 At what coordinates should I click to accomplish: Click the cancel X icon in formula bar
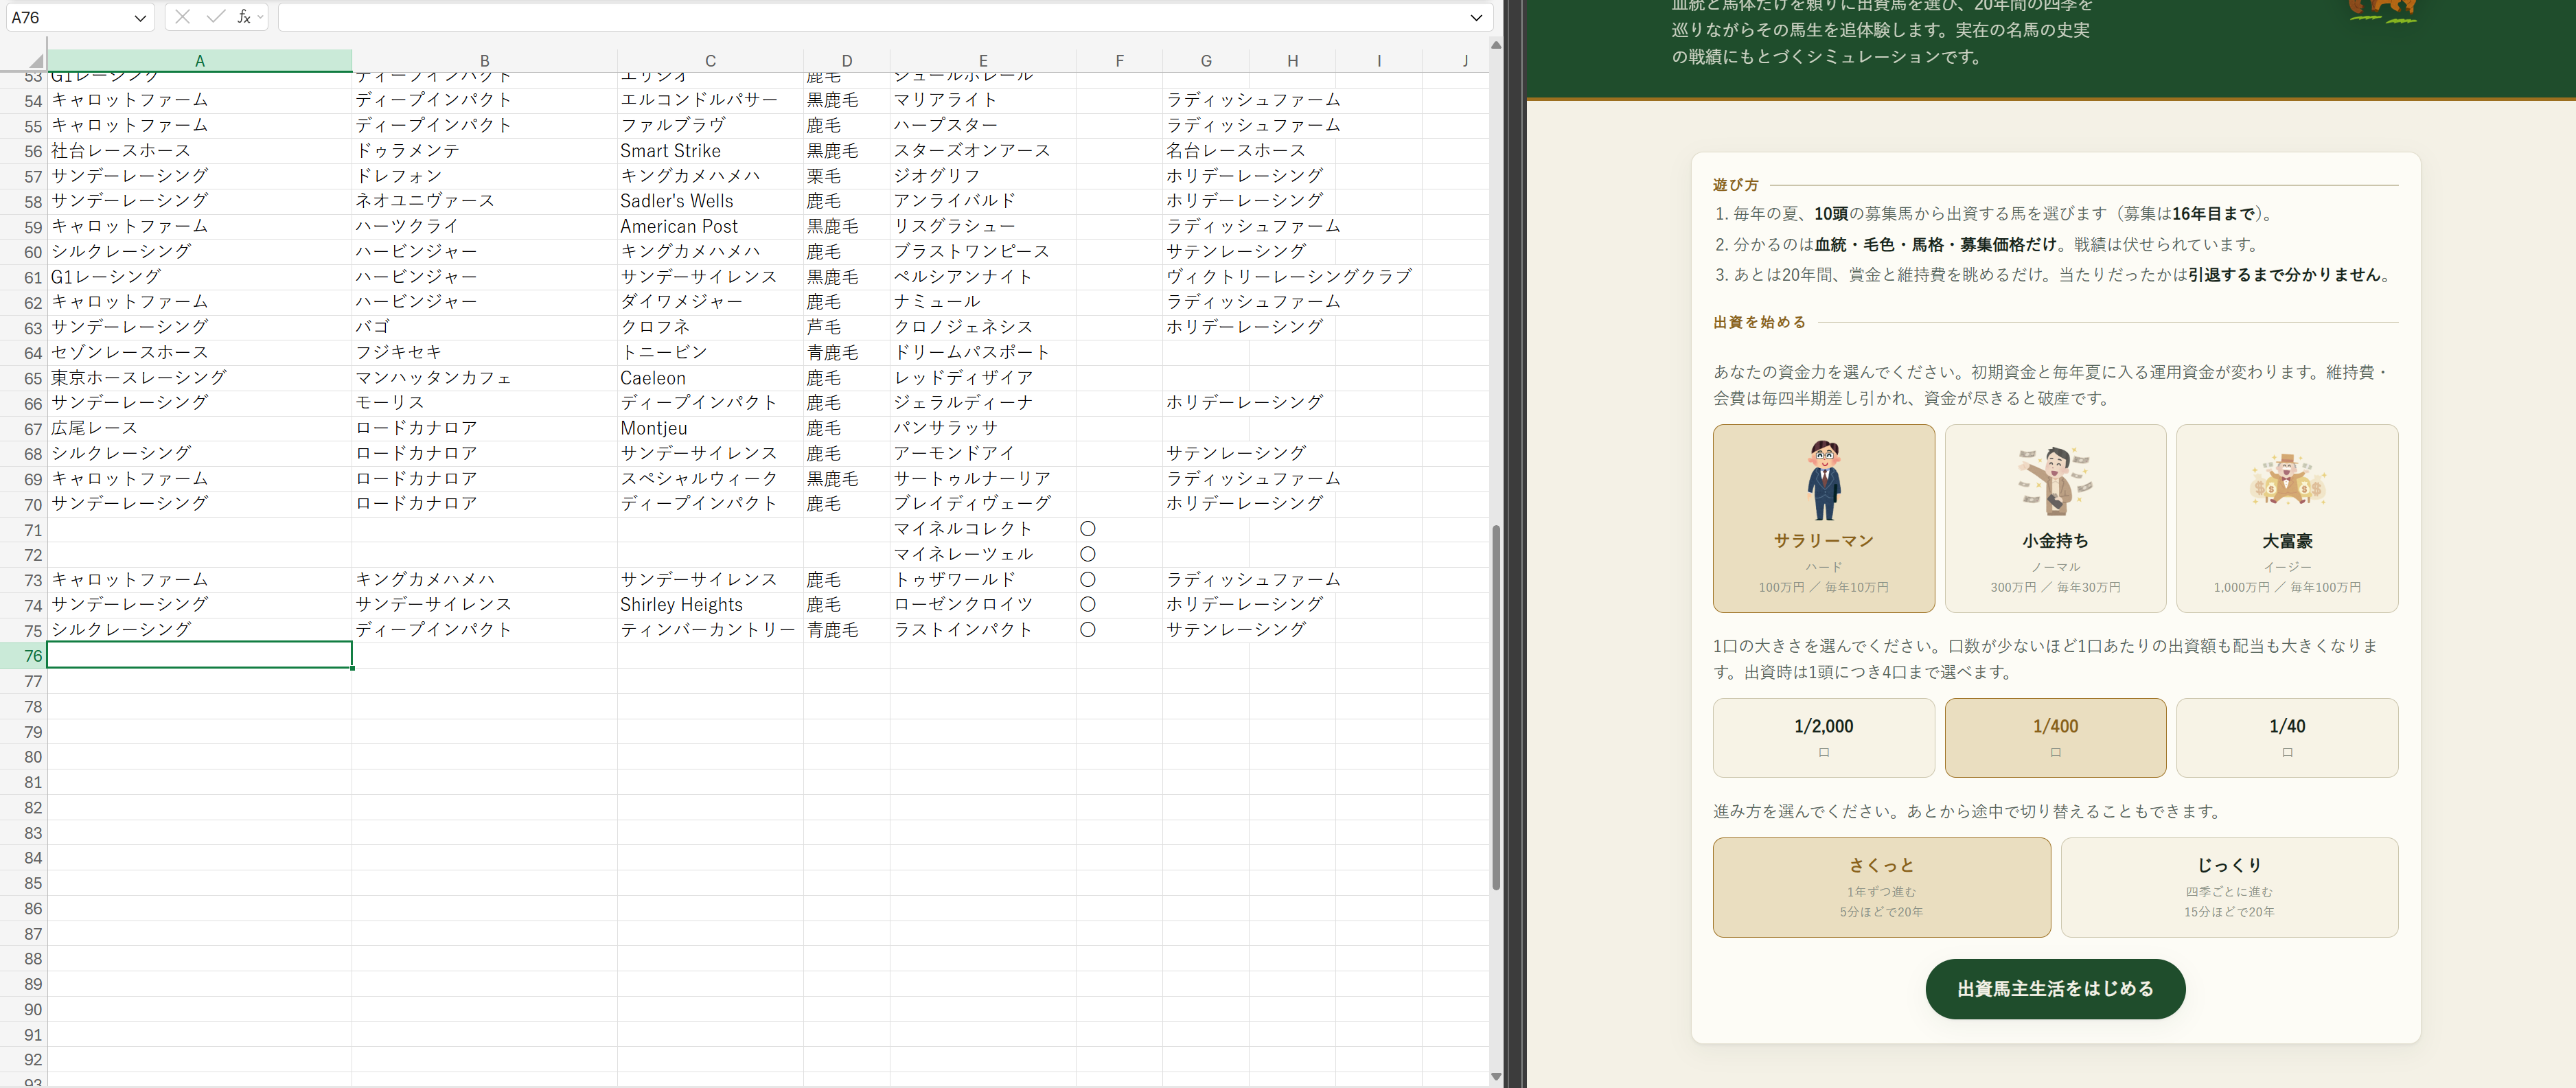(x=183, y=17)
